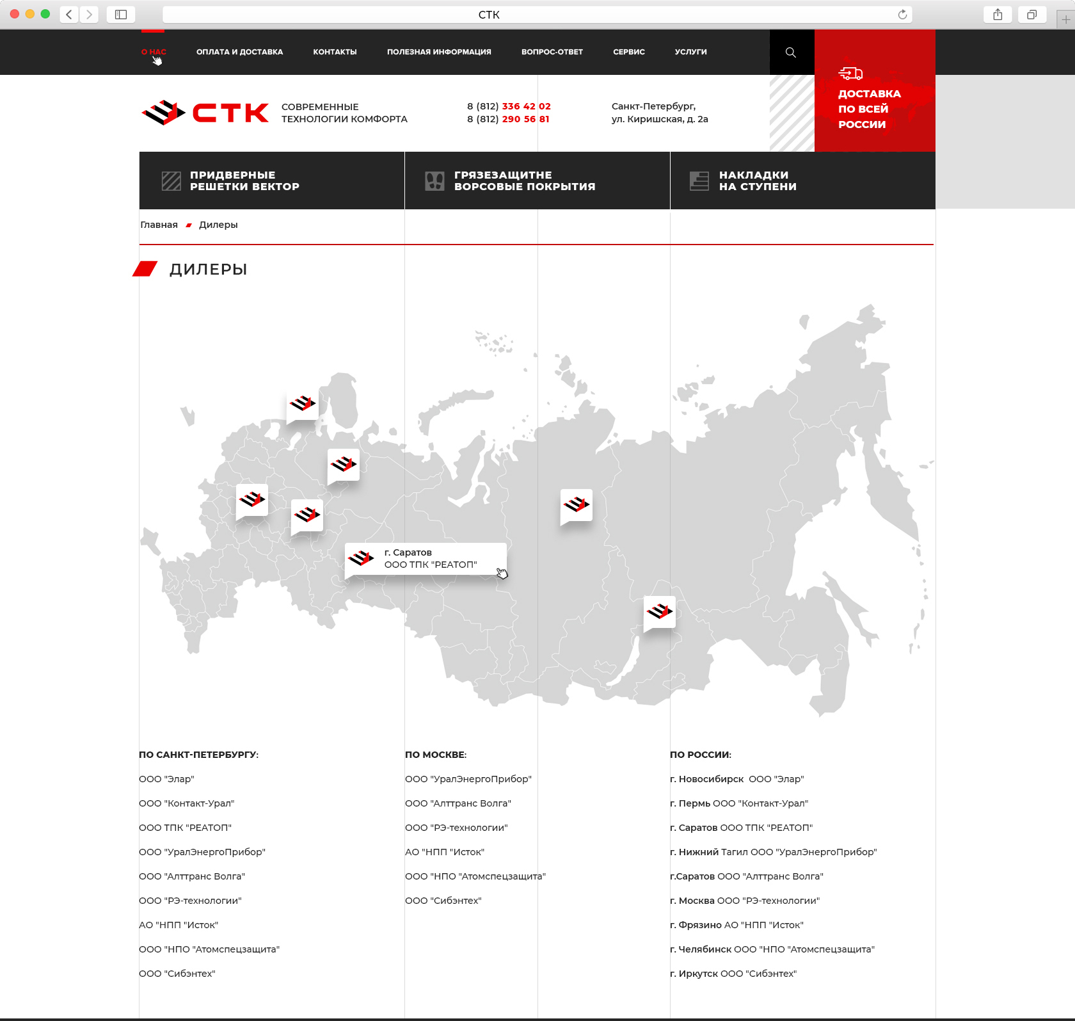Click the ПО САНКТ-ПЕТЕРБУРГУ heading
Screen dimensions: 1075x1021
[198, 755]
